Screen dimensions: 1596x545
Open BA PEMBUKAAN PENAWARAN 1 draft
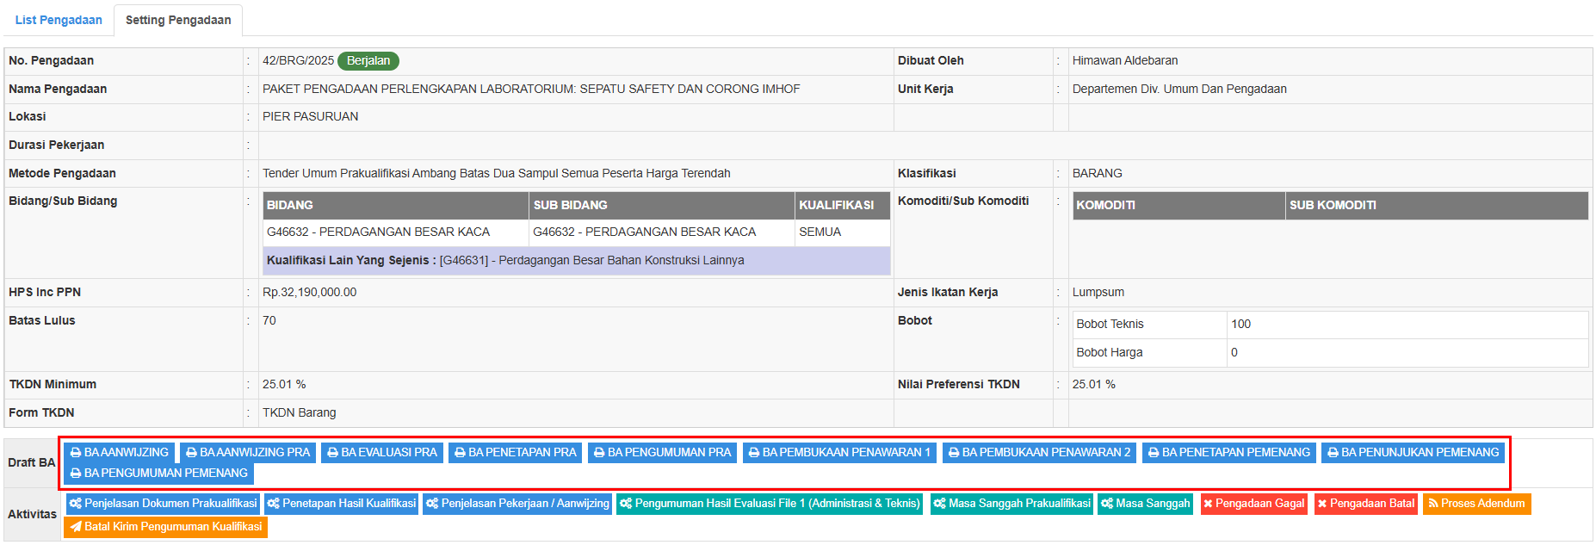pos(839,453)
